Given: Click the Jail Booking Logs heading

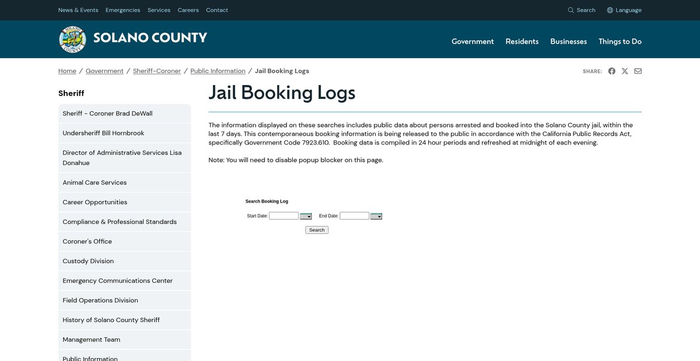Looking at the screenshot, I should click(282, 93).
